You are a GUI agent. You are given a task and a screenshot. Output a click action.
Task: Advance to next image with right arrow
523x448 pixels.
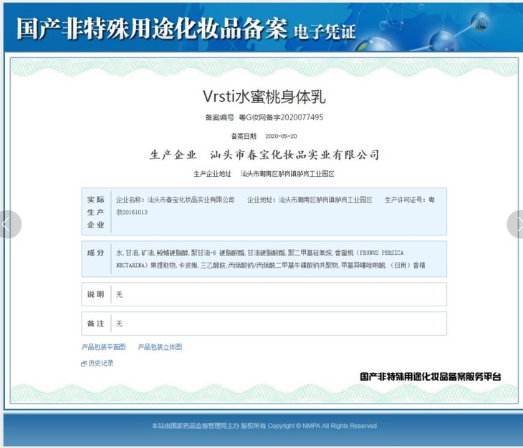[x=515, y=224]
